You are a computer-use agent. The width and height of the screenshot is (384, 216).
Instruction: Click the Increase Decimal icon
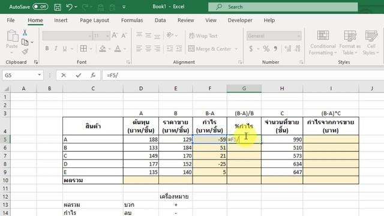point(288,49)
